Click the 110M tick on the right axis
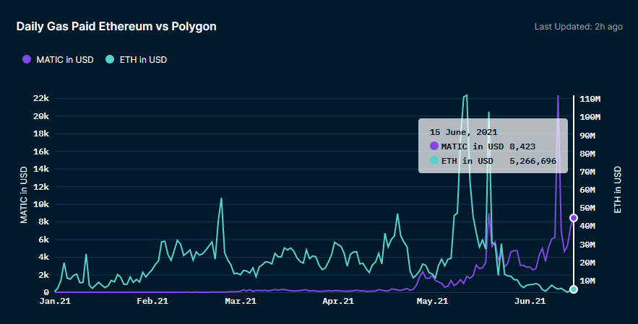This screenshot has height=324, width=638. [x=592, y=98]
